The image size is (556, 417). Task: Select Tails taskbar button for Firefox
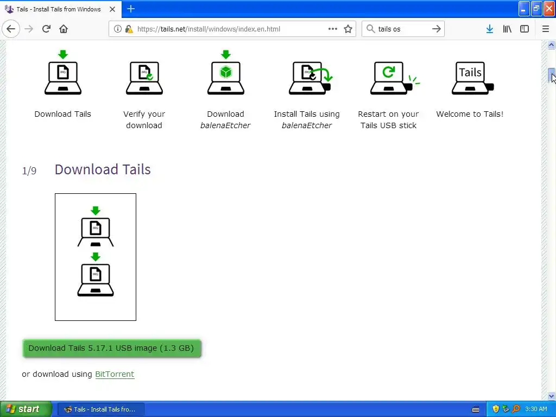click(100, 409)
